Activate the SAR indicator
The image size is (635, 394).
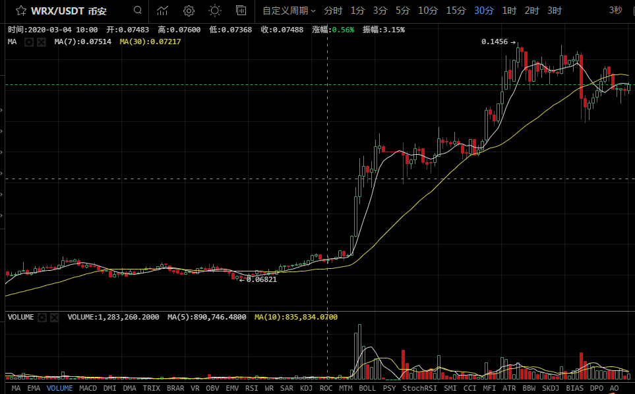click(287, 388)
